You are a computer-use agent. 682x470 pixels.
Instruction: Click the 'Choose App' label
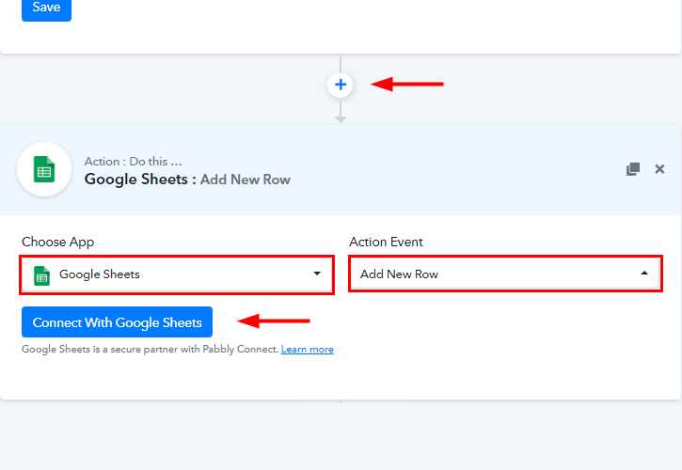[57, 242]
